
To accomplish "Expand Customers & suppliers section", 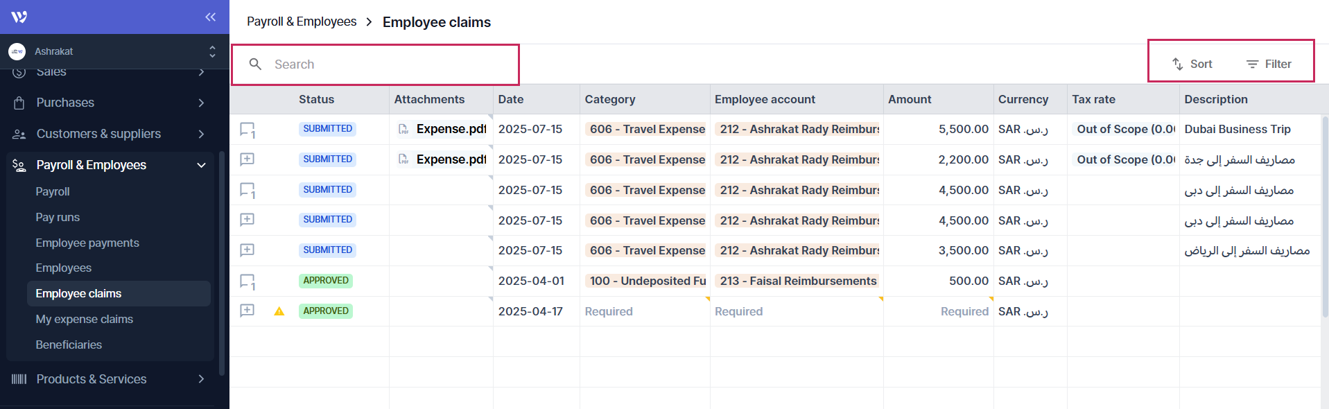I will [111, 134].
